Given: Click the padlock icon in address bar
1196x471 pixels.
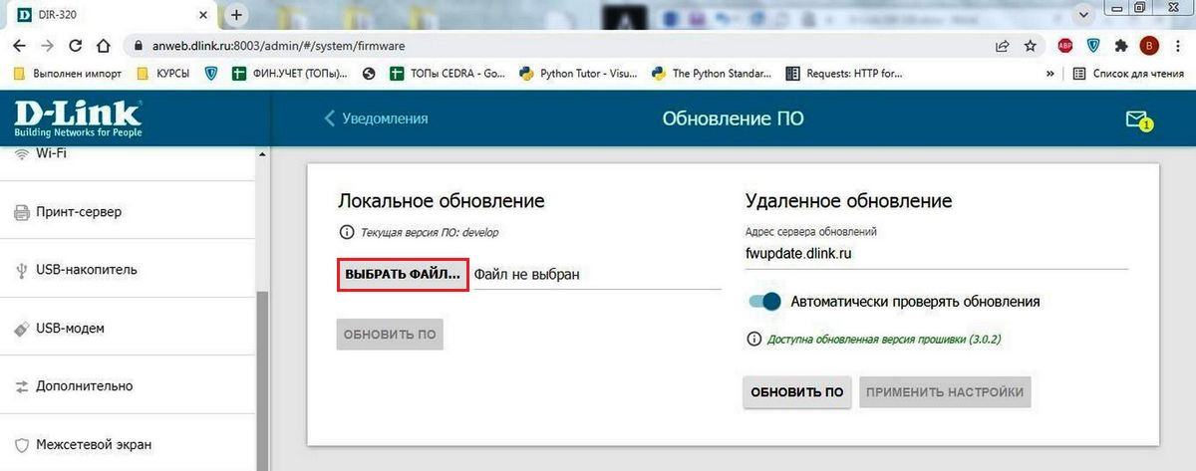Looking at the screenshot, I should coord(139,46).
